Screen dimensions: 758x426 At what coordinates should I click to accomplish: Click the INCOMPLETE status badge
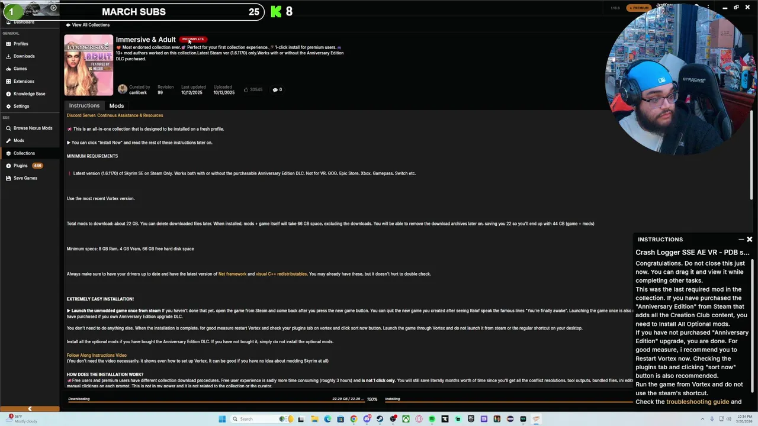[193, 39]
